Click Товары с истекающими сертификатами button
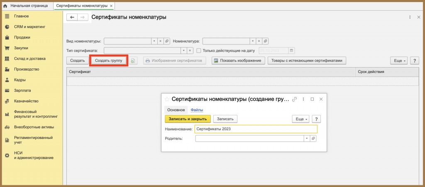 pyautogui.click(x=307, y=61)
